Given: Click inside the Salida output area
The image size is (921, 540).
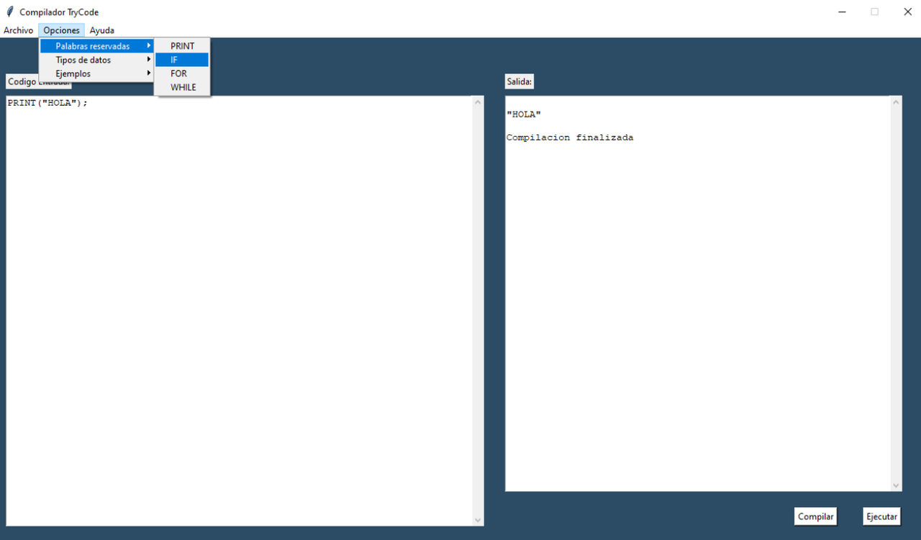Looking at the screenshot, I should coord(698,293).
